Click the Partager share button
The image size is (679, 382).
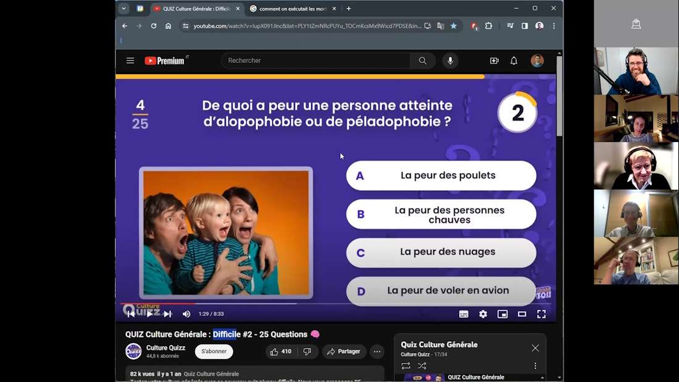[x=344, y=352]
